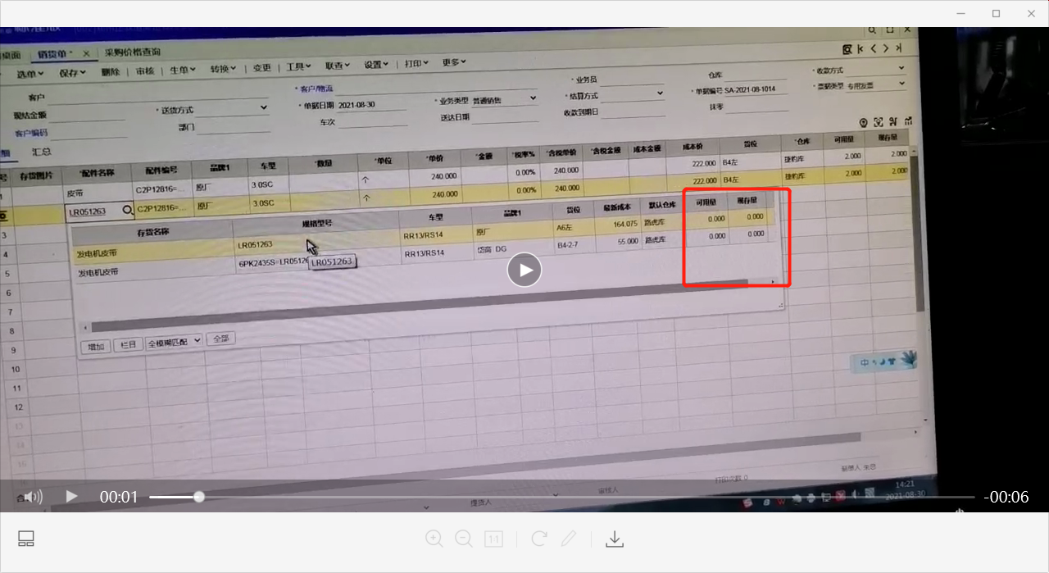Open the 保存 dropdown menu

click(x=72, y=72)
